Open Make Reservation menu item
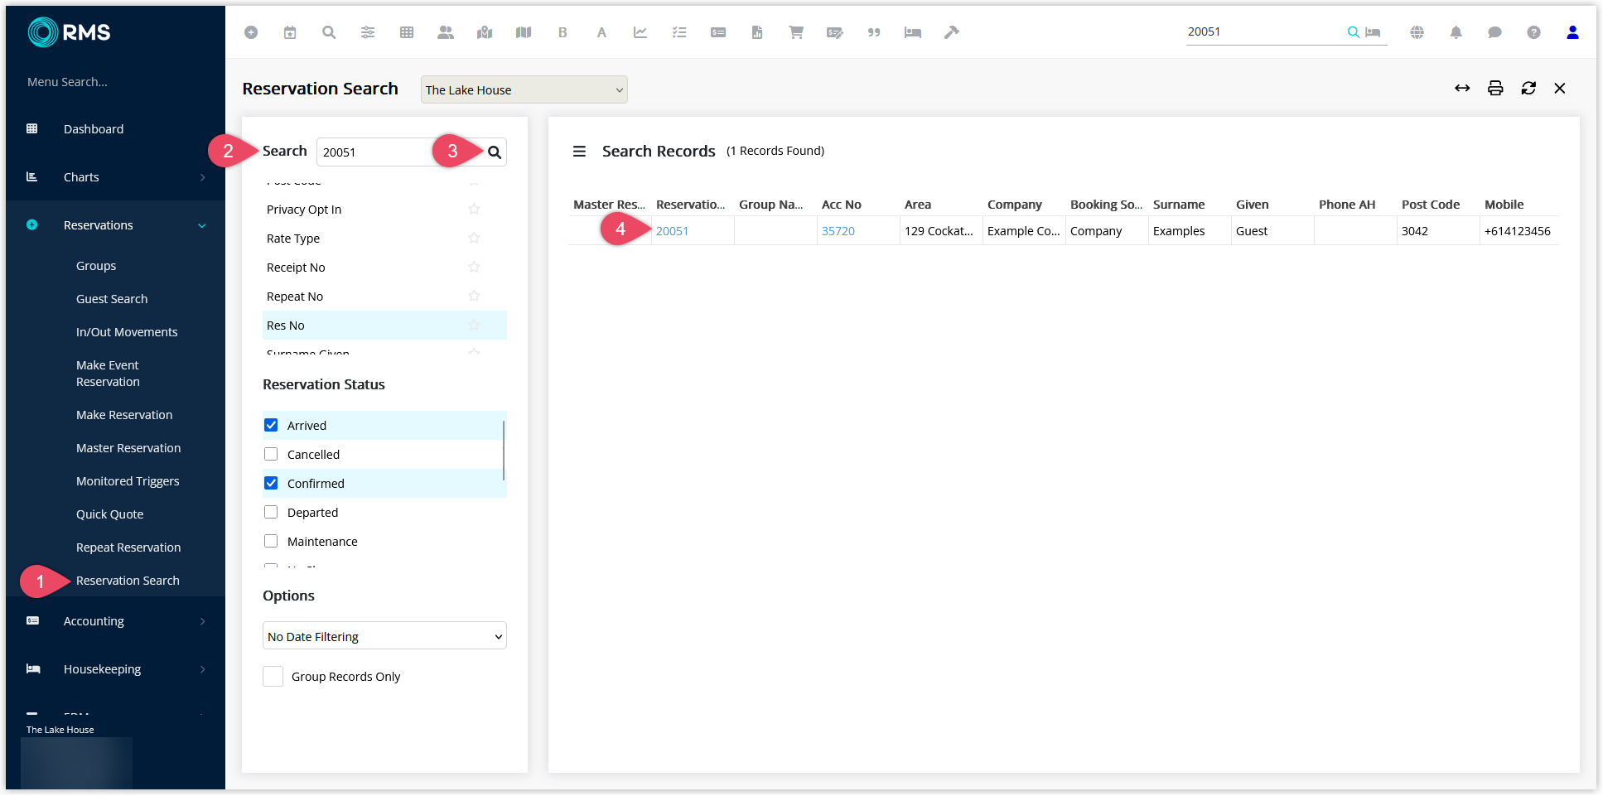Screen dimensions: 1603x796 (x=124, y=415)
